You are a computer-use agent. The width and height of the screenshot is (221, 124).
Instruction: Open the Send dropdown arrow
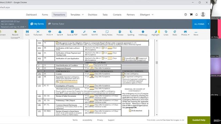coord(62,35)
